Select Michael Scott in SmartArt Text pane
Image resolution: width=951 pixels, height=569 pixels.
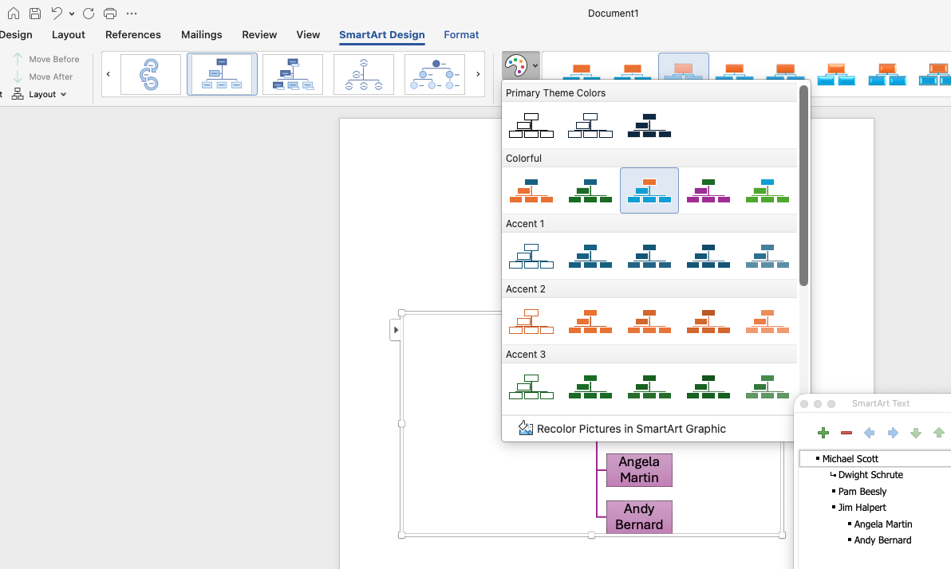coord(850,459)
